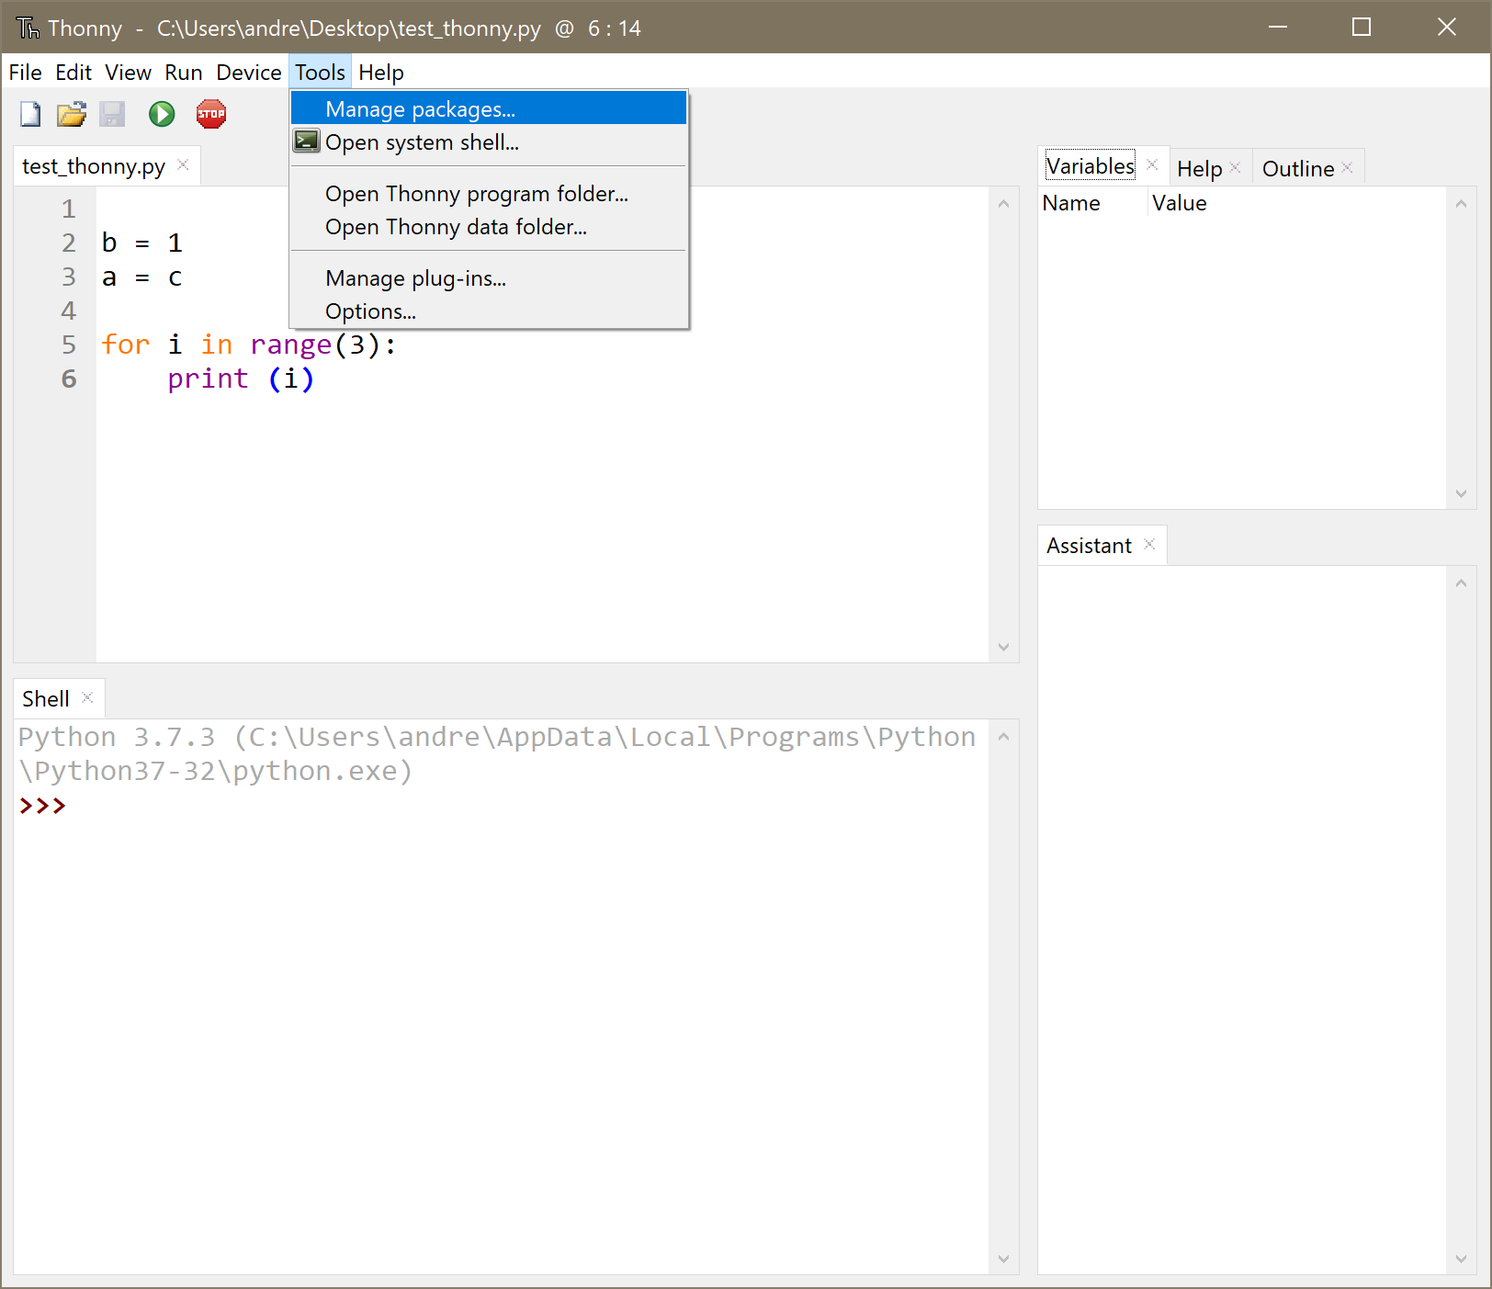Click editor scrollbar down arrow
1492x1289 pixels.
click(x=1003, y=647)
